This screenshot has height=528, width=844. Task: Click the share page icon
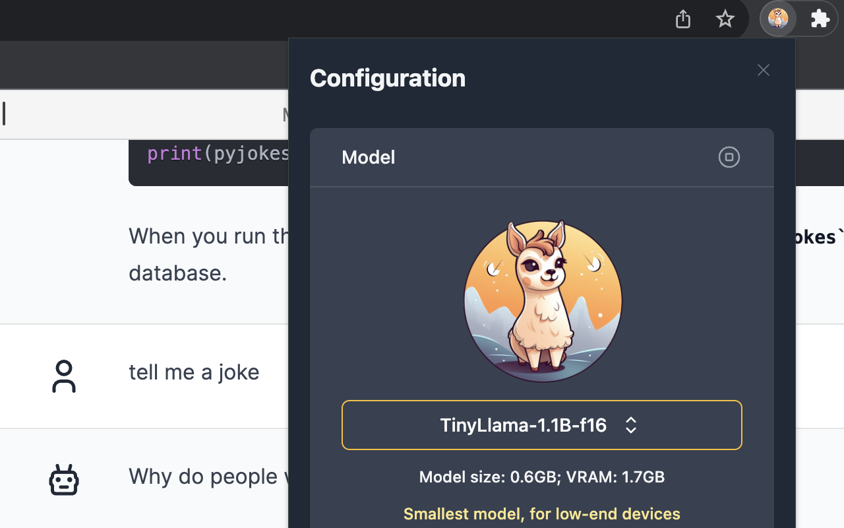tap(683, 19)
